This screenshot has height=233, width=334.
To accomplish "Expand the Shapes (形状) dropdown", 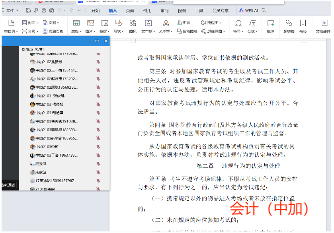I will (x=118, y=31).
